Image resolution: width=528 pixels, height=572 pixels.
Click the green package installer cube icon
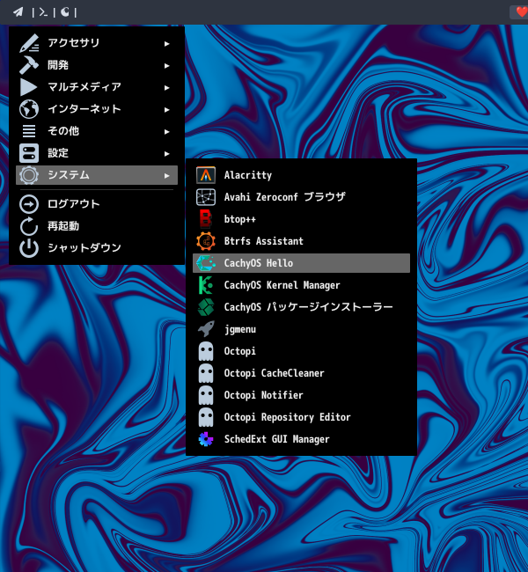(x=206, y=307)
